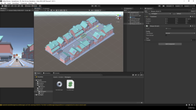Click the Inspector lock icon
The image size is (196, 110).
tap(193, 8)
